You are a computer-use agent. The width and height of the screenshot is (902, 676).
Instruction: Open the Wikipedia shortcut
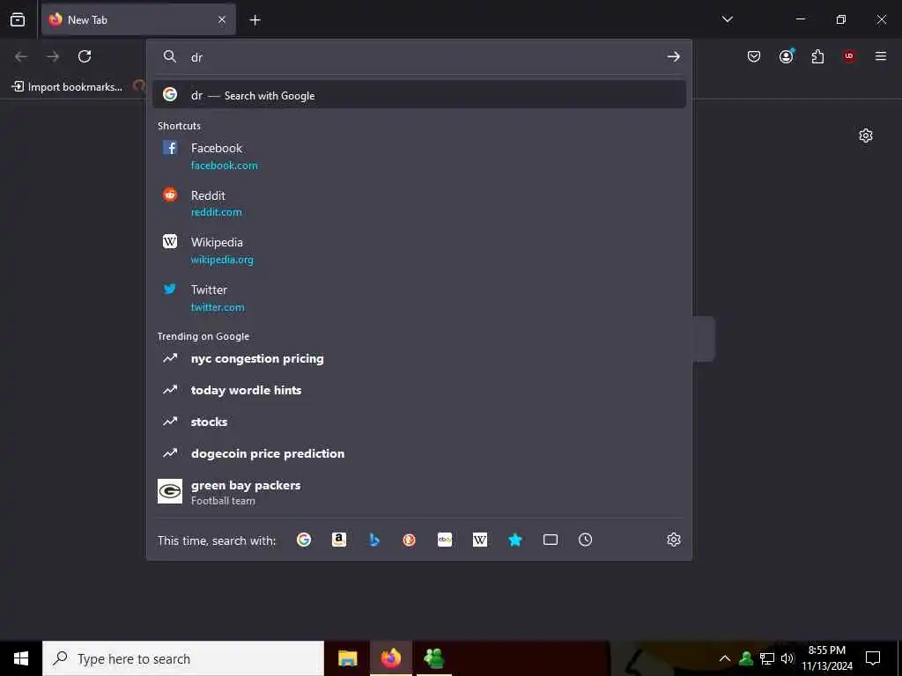(419, 250)
